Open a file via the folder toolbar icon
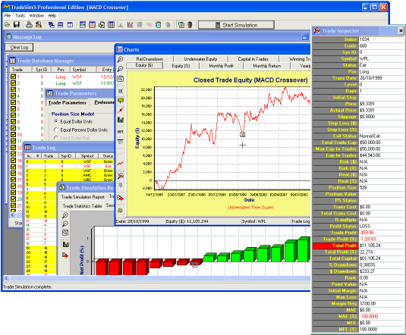 8,25
